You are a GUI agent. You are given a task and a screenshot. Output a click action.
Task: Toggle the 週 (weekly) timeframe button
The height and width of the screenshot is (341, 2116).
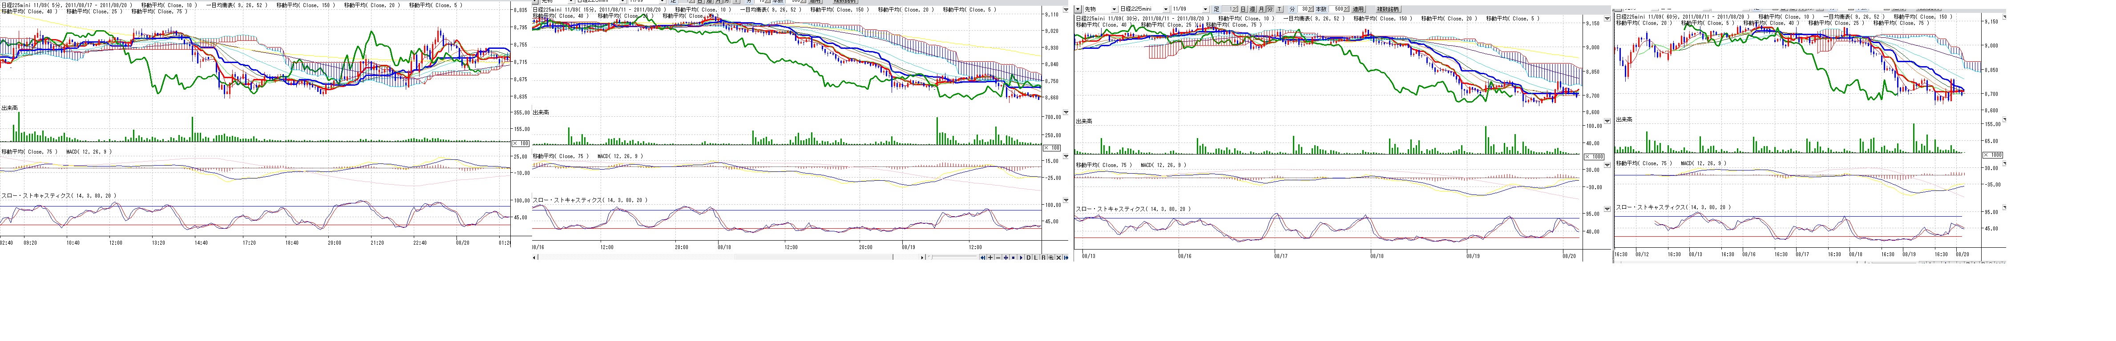(1253, 9)
